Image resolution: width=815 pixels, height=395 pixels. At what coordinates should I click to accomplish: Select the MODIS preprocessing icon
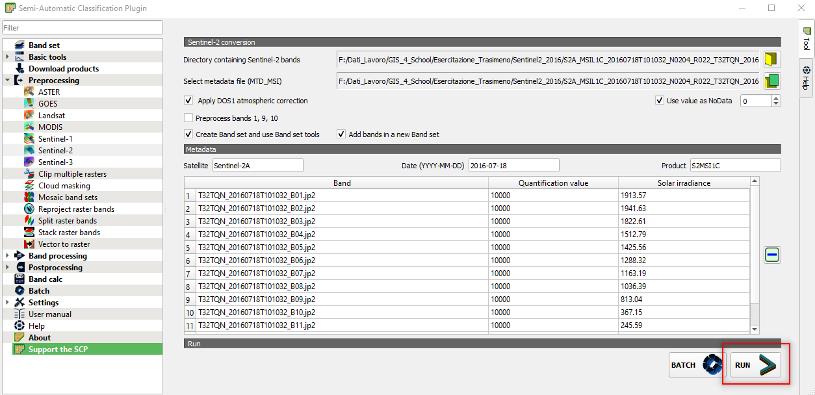[29, 127]
